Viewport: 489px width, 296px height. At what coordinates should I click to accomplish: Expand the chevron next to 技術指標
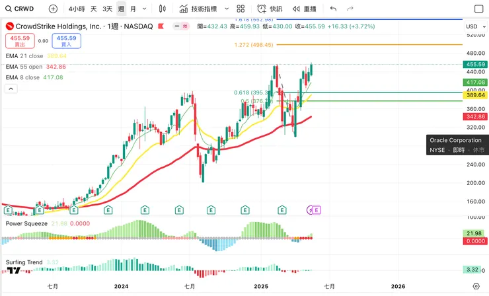(227, 9)
